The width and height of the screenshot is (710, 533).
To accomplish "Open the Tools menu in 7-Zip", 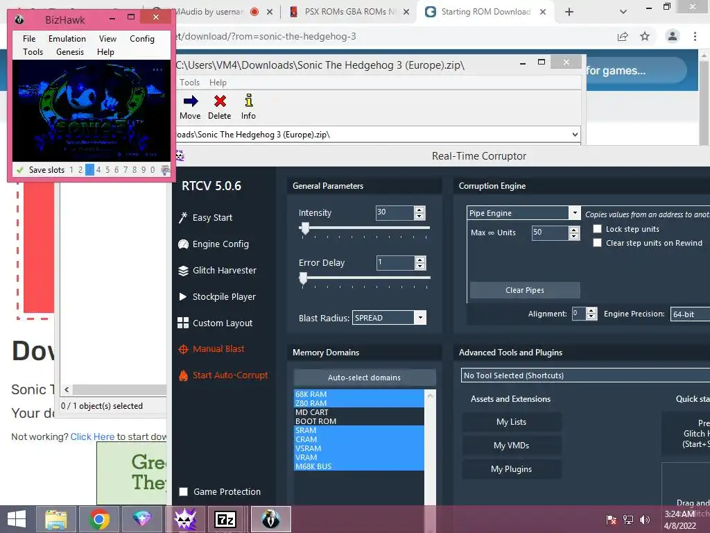I will pyautogui.click(x=189, y=83).
